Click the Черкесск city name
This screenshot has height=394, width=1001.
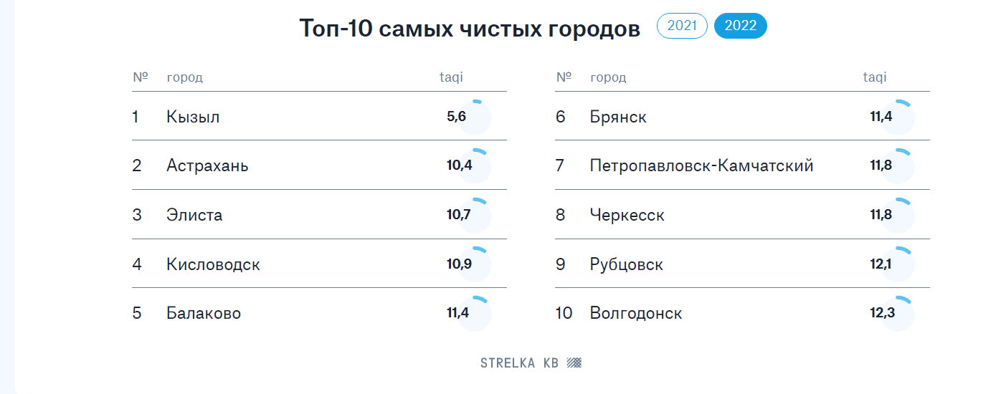627,215
